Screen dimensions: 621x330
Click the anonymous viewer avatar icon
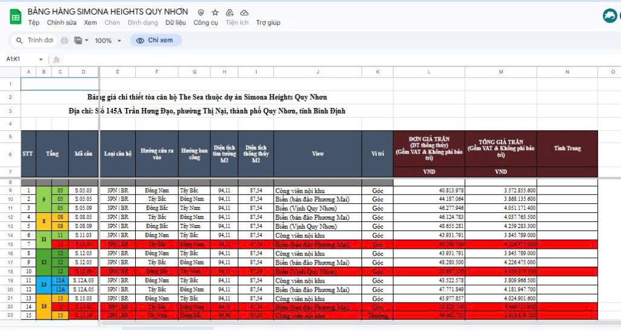click(609, 17)
